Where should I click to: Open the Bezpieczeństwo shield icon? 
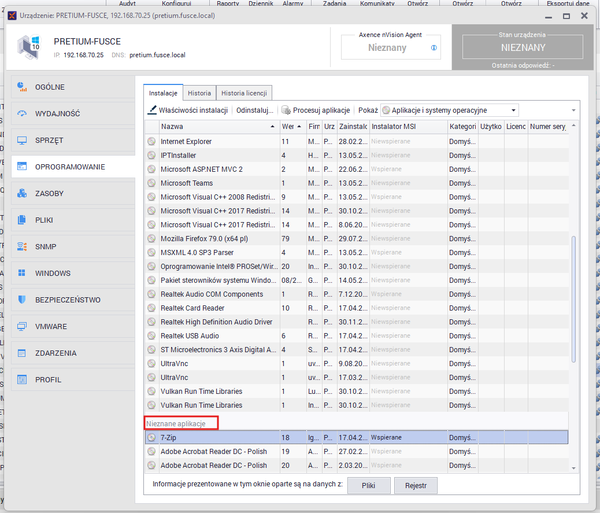pos(23,300)
